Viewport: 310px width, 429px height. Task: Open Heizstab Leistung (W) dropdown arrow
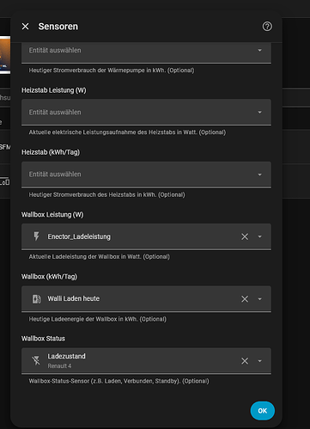259,112
